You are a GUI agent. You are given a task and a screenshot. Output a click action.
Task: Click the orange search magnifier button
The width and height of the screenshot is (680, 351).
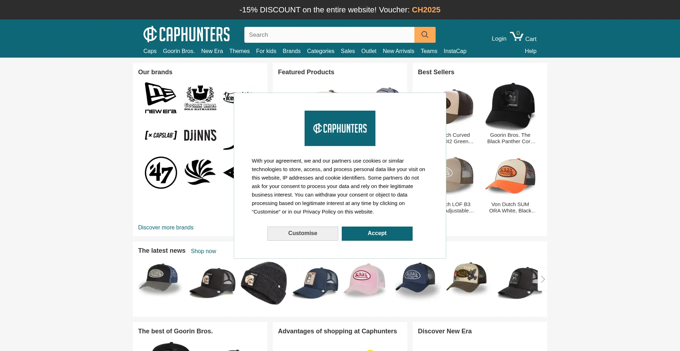[x=425, y=35]
